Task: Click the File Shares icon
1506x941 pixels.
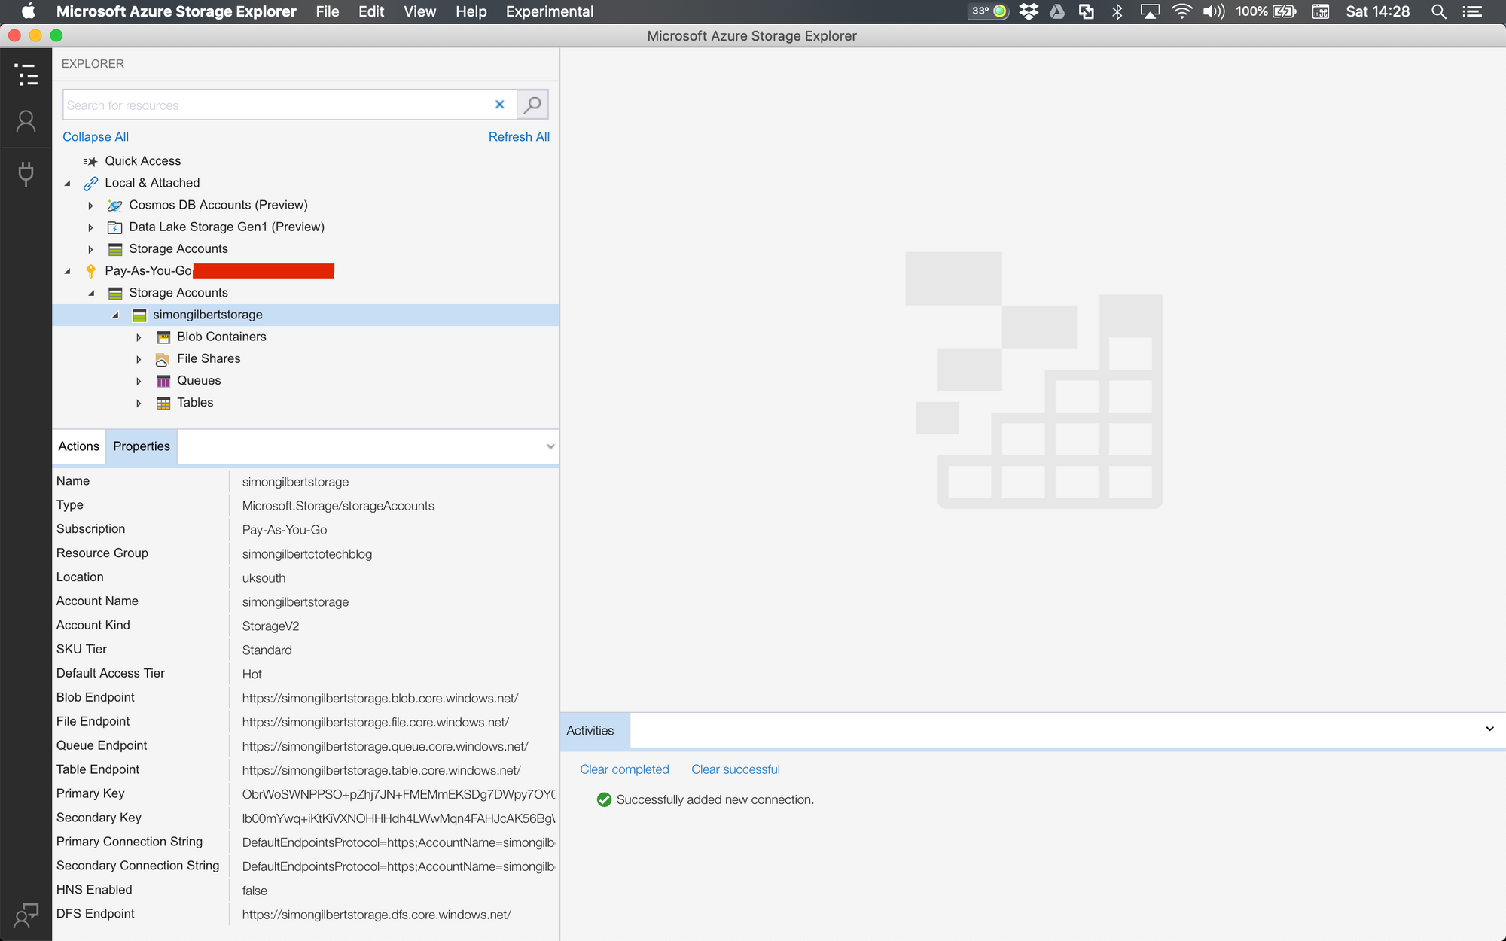Action: click(x=163, y=359)
